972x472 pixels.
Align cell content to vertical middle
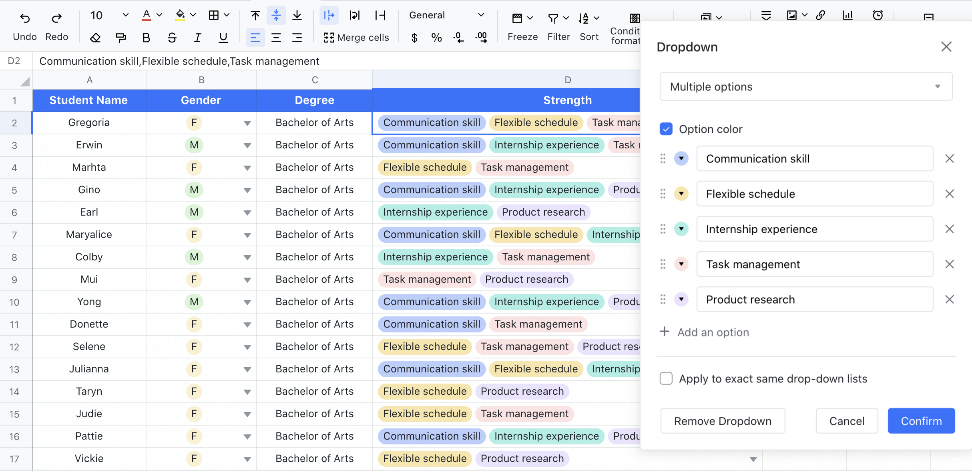tap(276, 16)
